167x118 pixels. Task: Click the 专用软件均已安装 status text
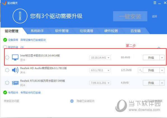30,92
